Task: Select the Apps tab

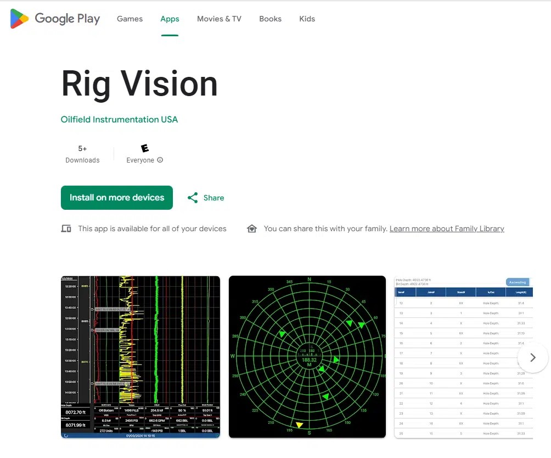Action: pyautogui.click(x=170, y=18)
